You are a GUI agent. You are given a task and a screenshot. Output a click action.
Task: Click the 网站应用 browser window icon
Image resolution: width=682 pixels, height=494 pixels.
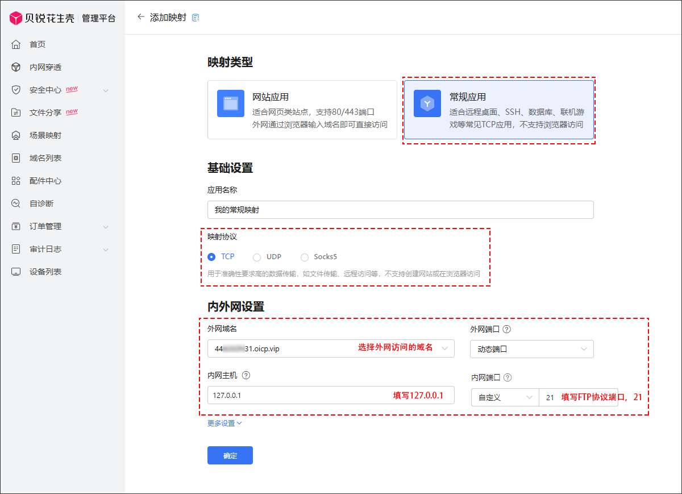pos(231,103)
